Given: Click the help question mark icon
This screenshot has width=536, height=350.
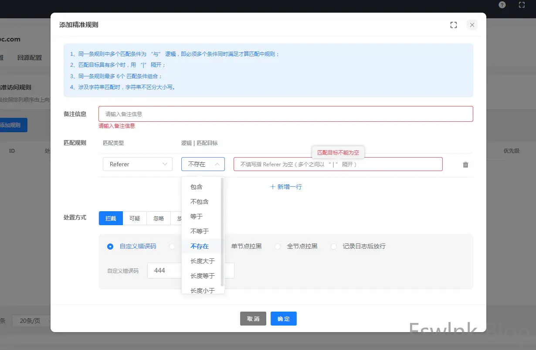Looking at the screenshot, I should 502,5.
